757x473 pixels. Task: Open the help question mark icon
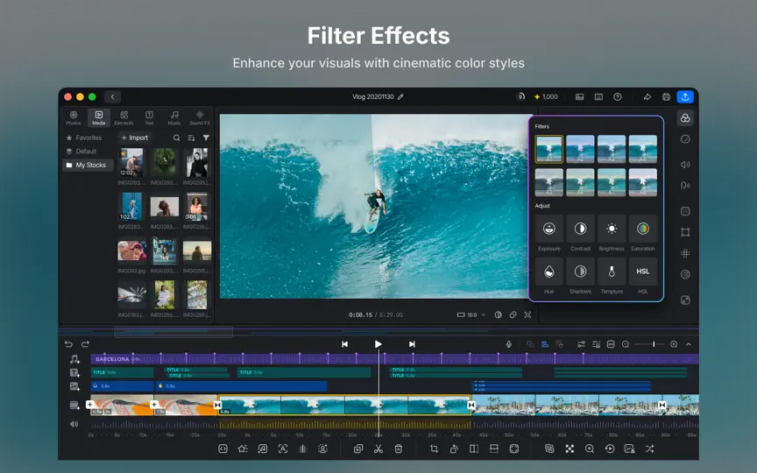click(x=617, y=96)
